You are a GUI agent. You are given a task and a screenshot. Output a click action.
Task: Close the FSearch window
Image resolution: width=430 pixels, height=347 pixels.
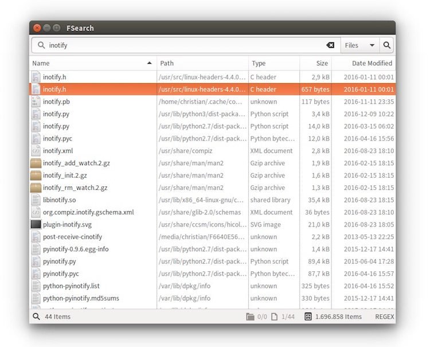[37, 28]
